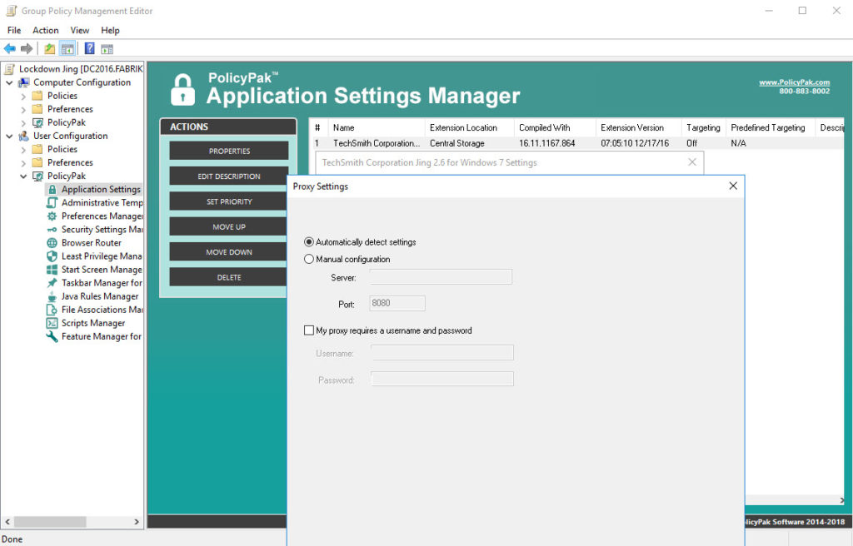Image resolution: width=853 pixels, height=546 pixels.
Task: Click the PROPERTIES action button
Action: [x=229, y=151]
